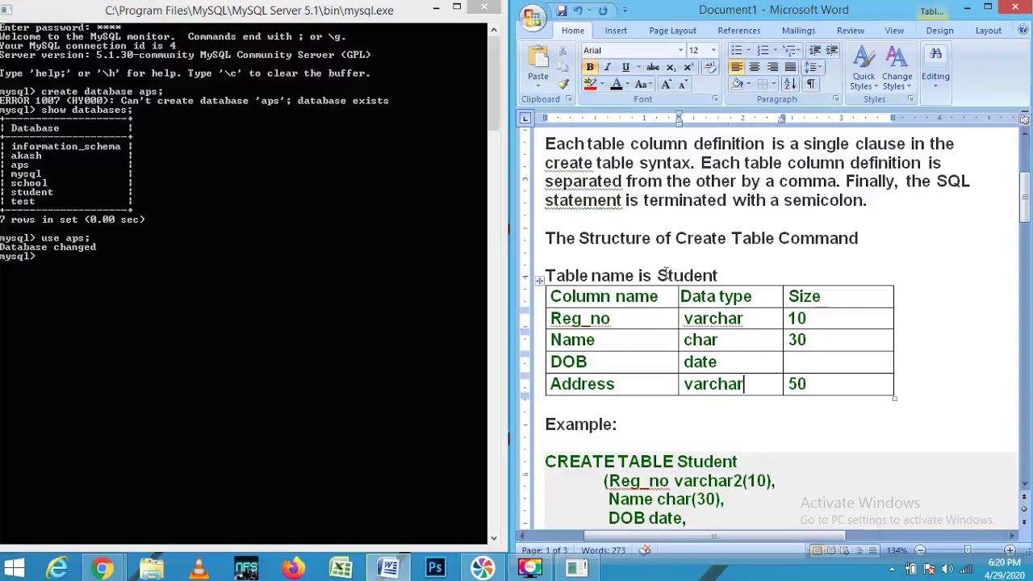Open VLC media player from the taskbar
Screen dimensions: 1033x581
(x=199, y=568)
